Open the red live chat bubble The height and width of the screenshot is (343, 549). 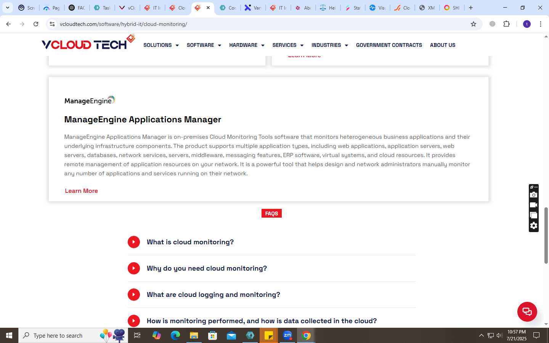[527, 311]
